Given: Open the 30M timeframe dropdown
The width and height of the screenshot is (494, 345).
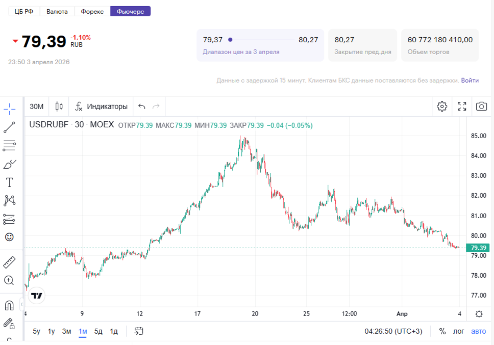Looking at the screenshot, I should 36,107.
